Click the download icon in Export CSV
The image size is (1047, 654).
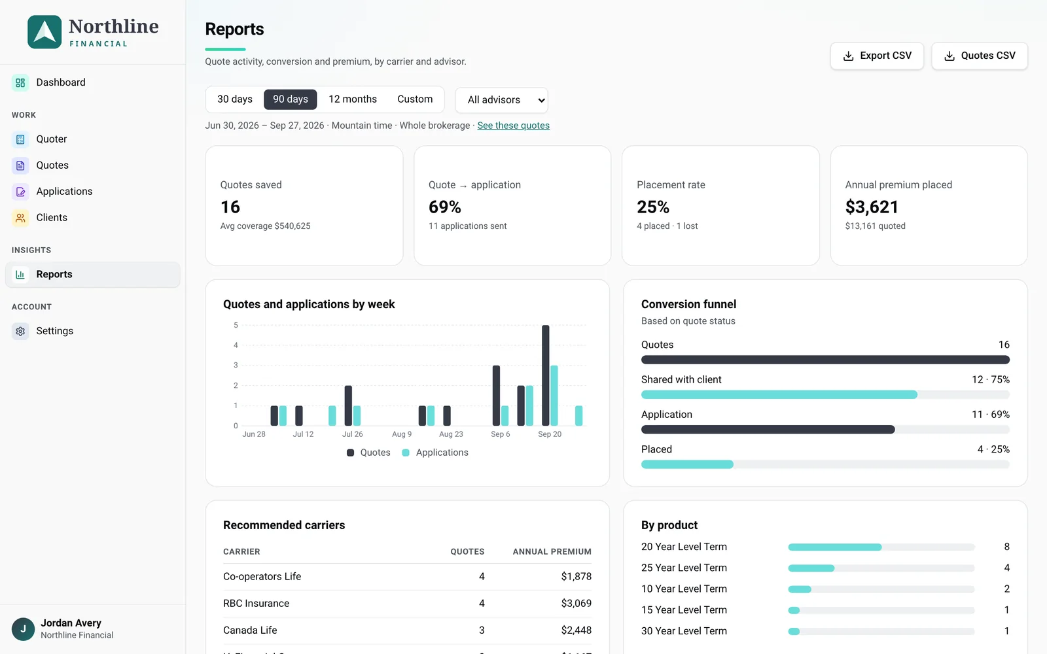[848, 56]
